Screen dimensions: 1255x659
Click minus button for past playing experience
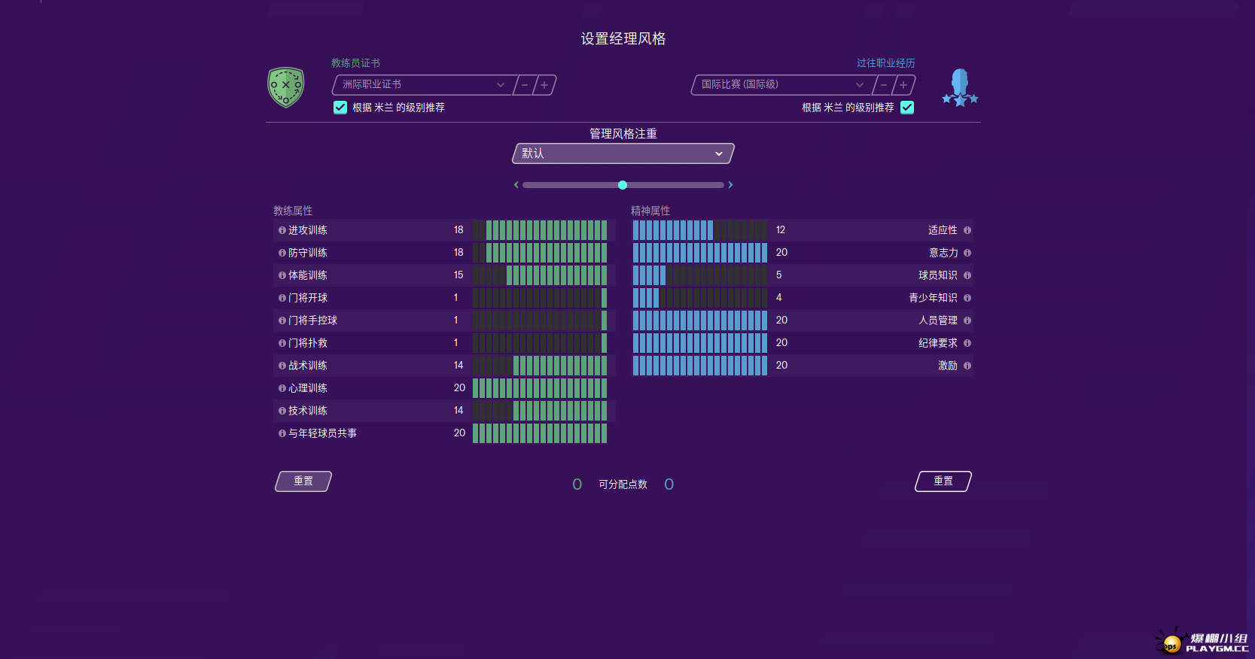pyautogui.click(x=884, y=85)
